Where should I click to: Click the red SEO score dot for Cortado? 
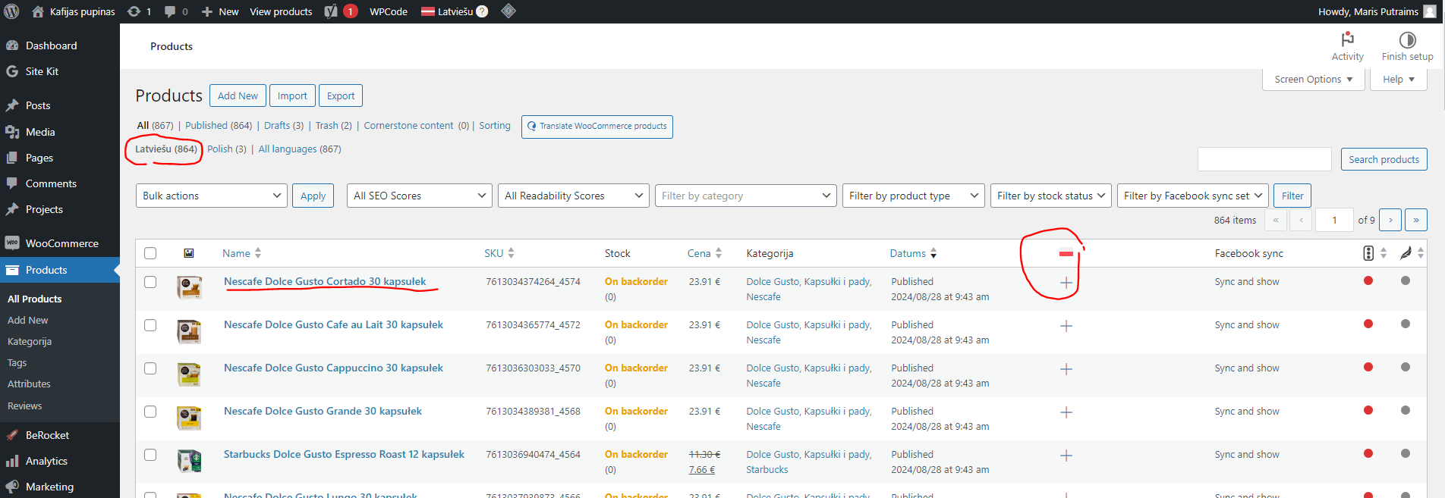[1368, 281]
